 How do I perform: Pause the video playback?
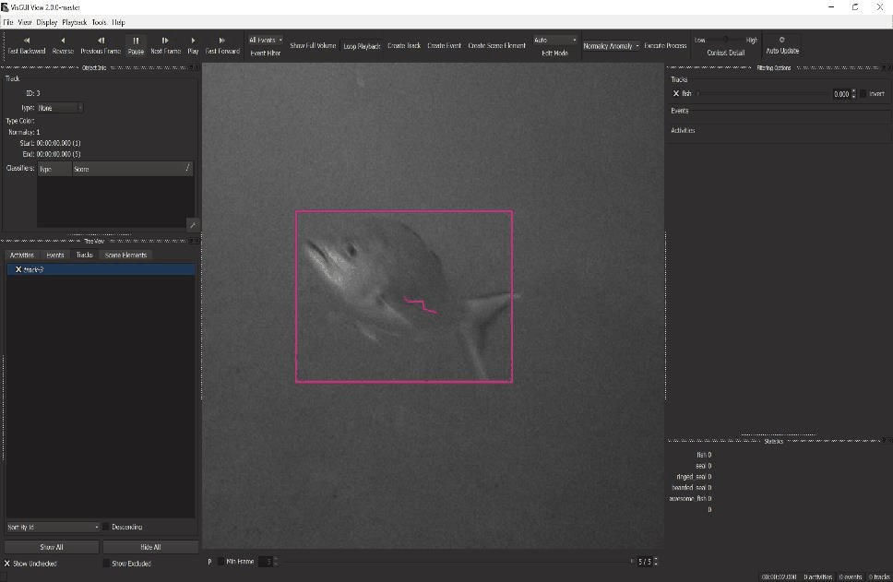136,45
